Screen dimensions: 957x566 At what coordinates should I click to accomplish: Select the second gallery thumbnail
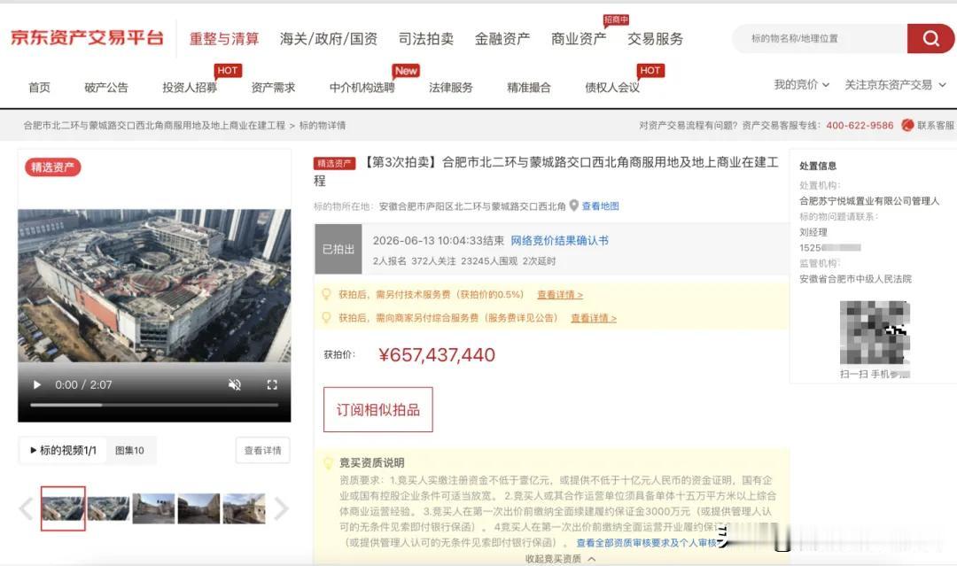pyautogui.click(x=109, y=508)
